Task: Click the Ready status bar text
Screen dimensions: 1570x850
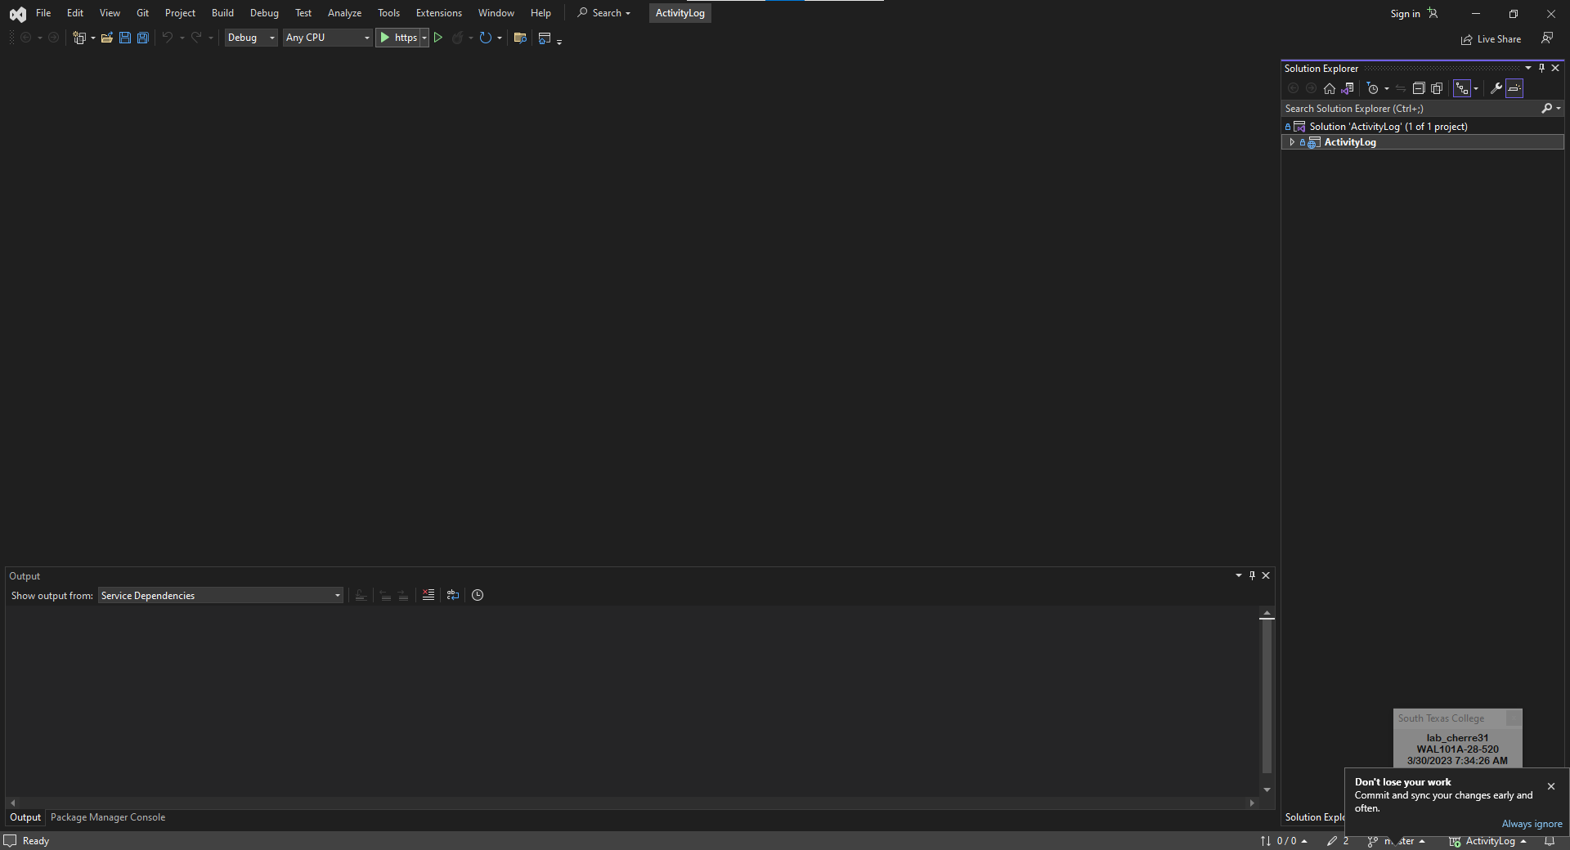Action: [36, 841]
